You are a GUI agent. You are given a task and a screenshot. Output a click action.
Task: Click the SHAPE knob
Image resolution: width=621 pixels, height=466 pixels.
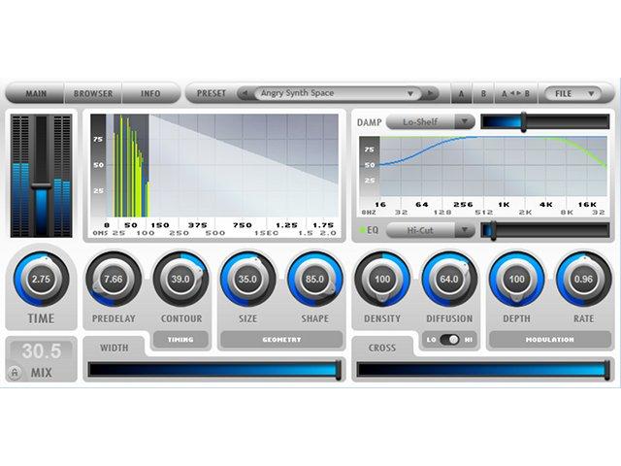[314, 280]
